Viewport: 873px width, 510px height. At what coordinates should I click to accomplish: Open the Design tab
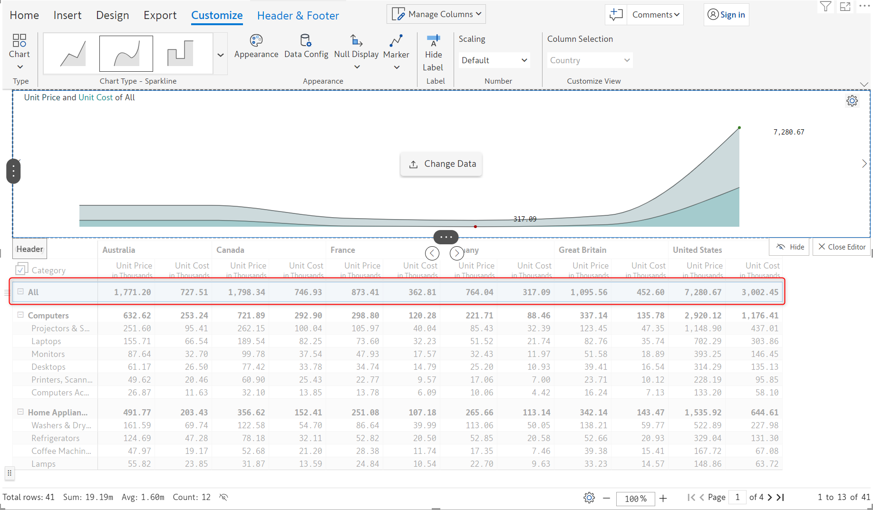[112, 16]
